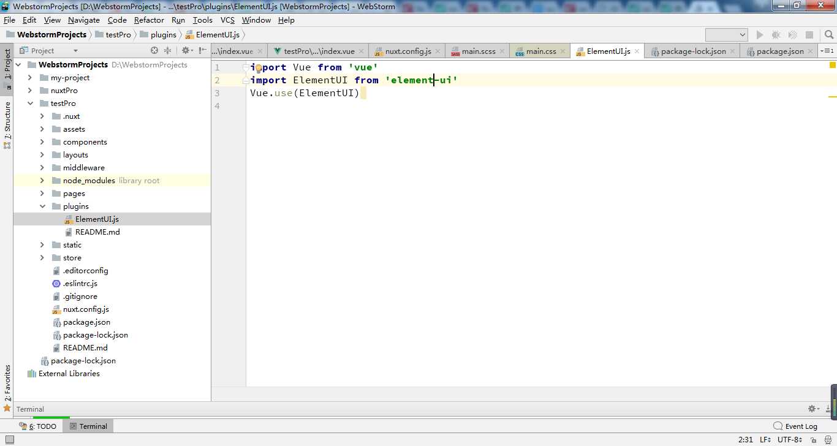Toggle the 7: Structure side tool window

pos(7,125)
